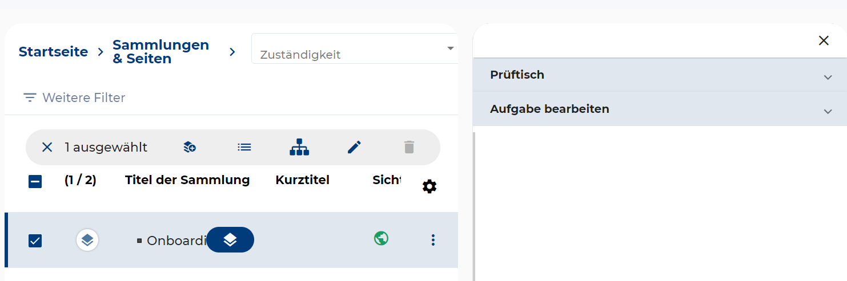Click the pencil edit icon
Screen dimensions: 847x281
[354, 147]
